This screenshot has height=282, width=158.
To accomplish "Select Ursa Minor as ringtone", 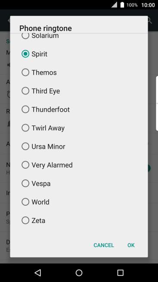I will (x=79, y=147).
